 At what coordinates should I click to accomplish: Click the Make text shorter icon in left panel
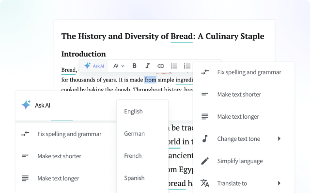pos(25,156)
